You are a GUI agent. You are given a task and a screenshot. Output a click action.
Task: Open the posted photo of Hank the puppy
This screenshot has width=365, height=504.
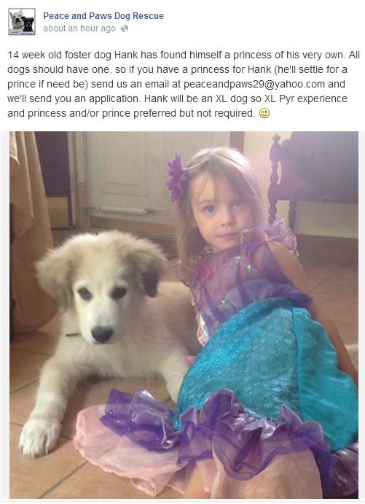tap(184, 314)
